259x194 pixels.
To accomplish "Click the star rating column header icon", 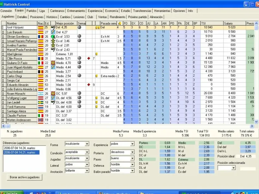I will [x=120, y=23].
